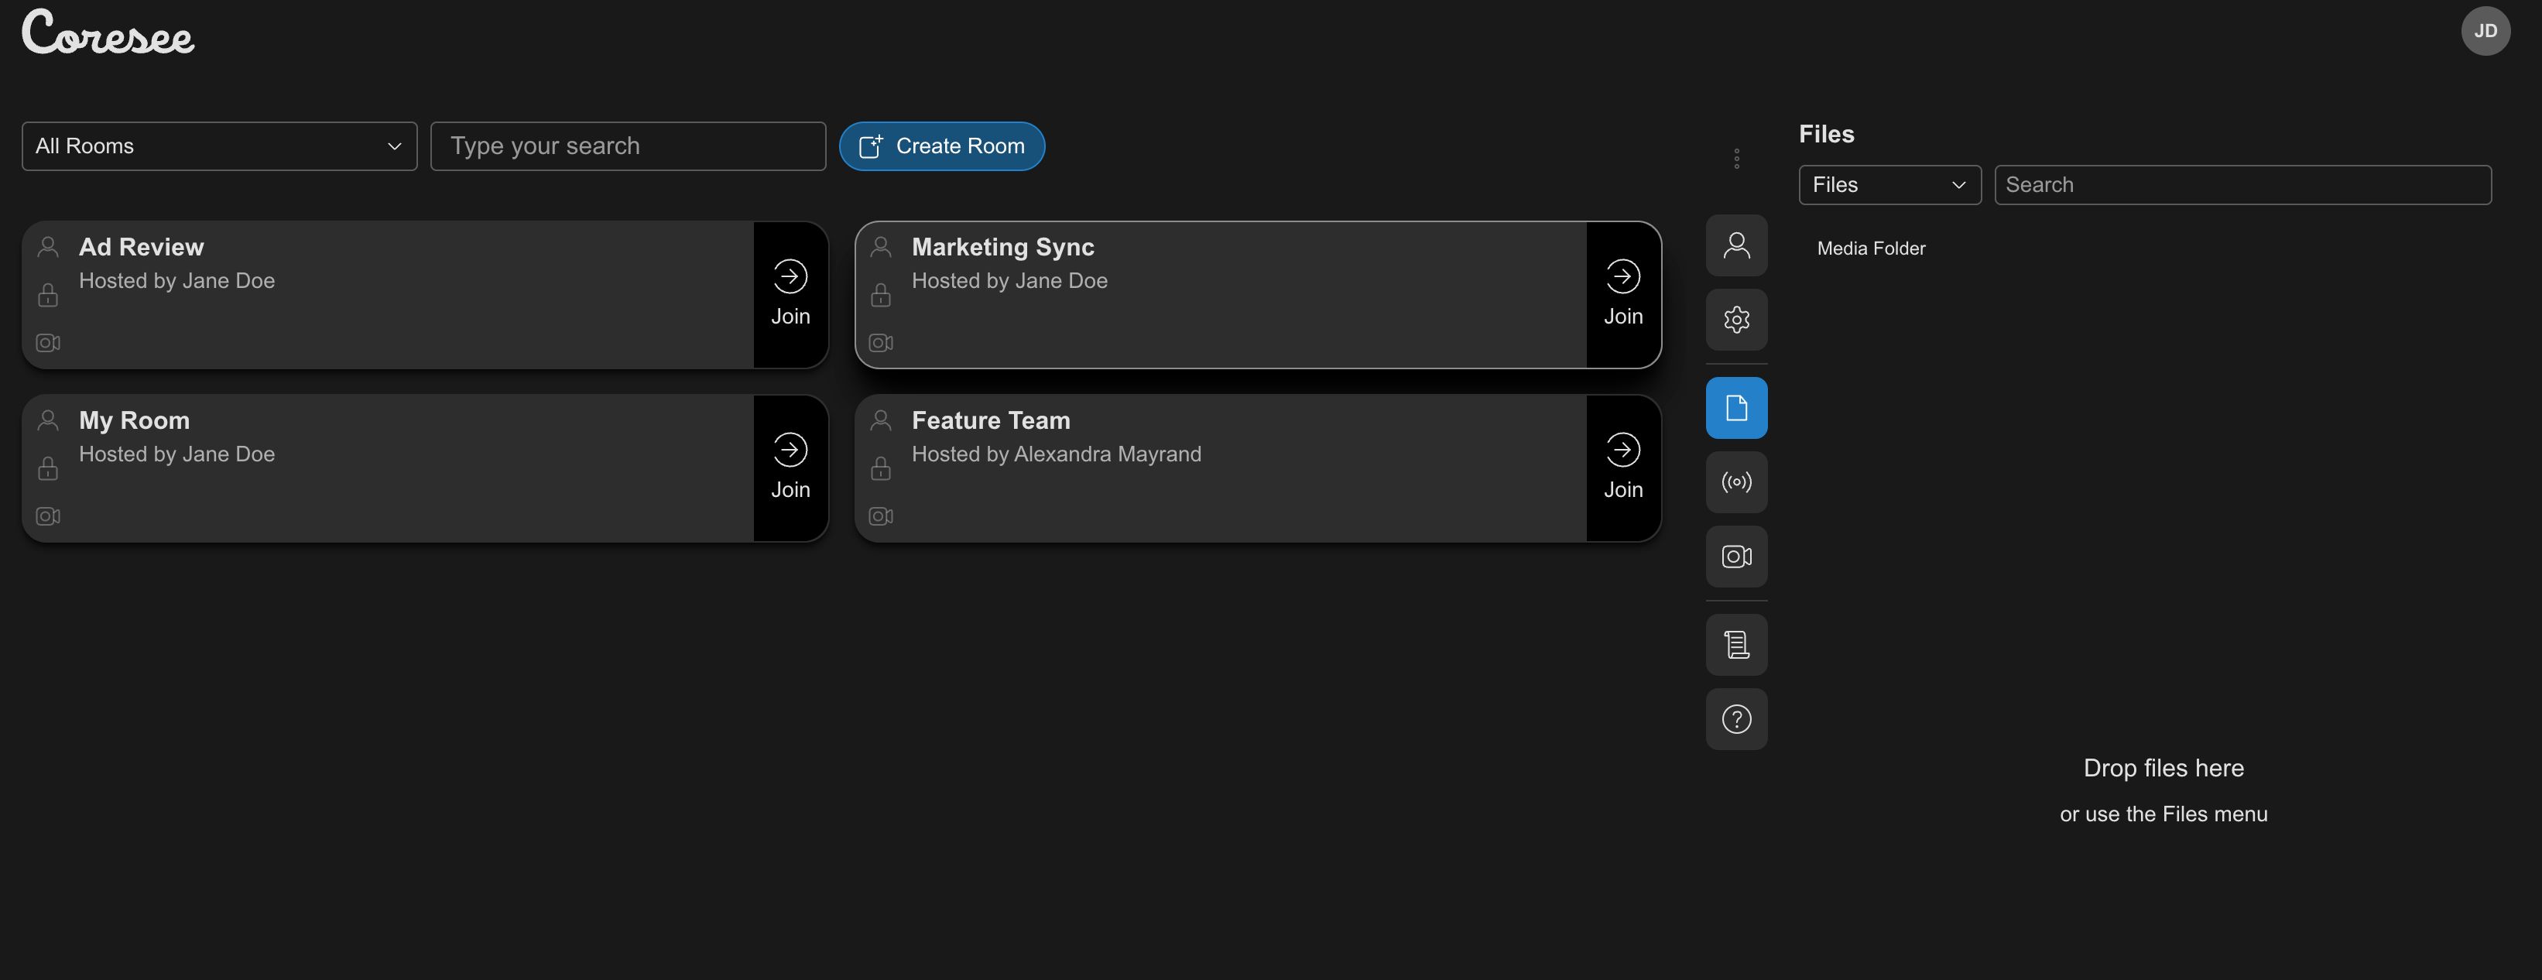The image size is (2542, 980).
Task: Click the vertical three-dot panel handle
Action: [1735, 159]
